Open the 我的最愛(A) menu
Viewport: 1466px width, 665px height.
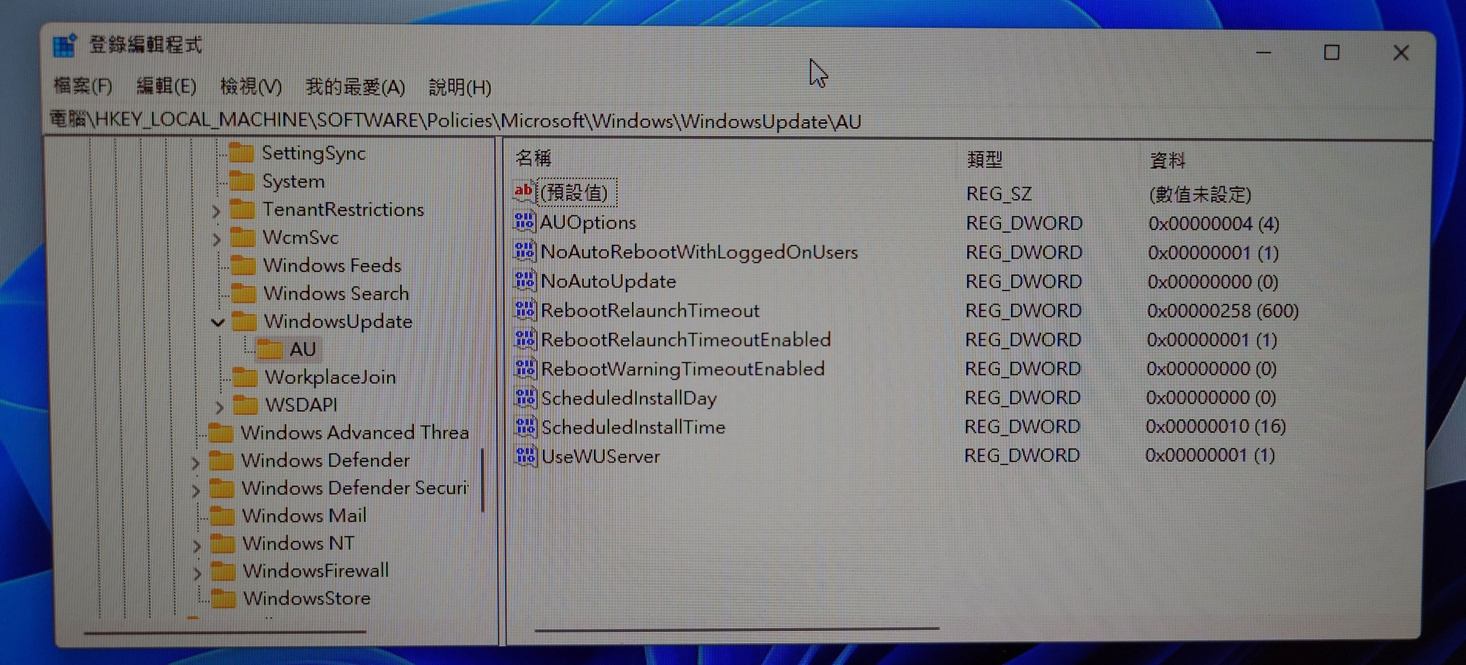point(356,88)
